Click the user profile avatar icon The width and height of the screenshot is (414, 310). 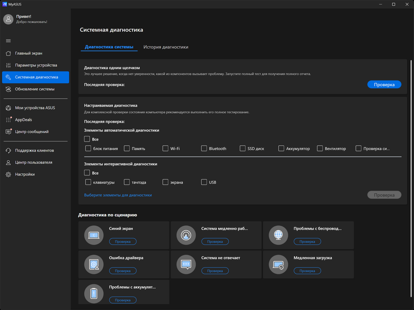coord(8,19)
